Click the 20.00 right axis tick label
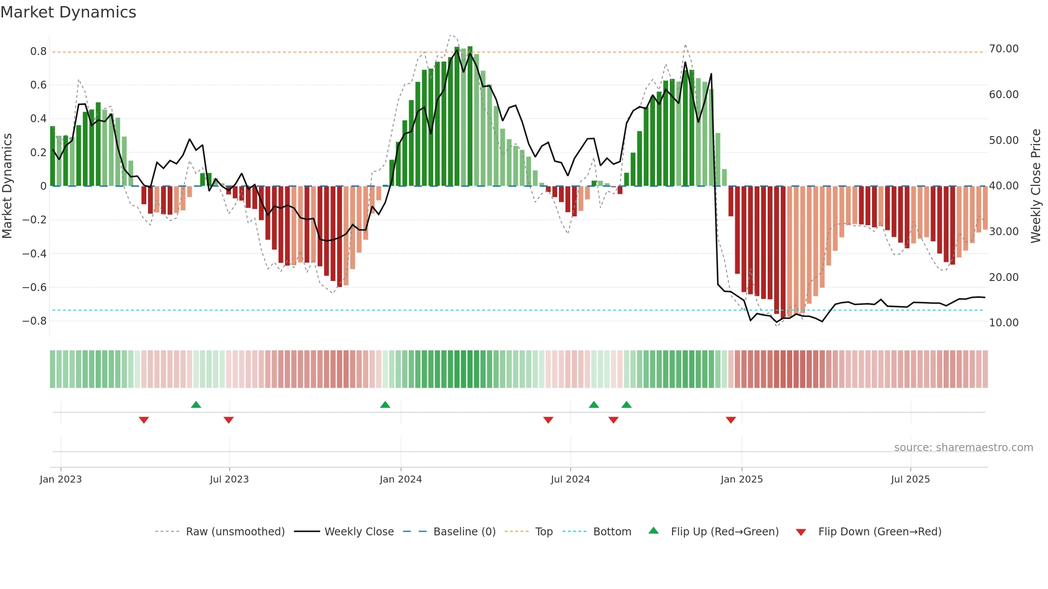Screen dimensions: 1048x589 tap(1004, 277)
